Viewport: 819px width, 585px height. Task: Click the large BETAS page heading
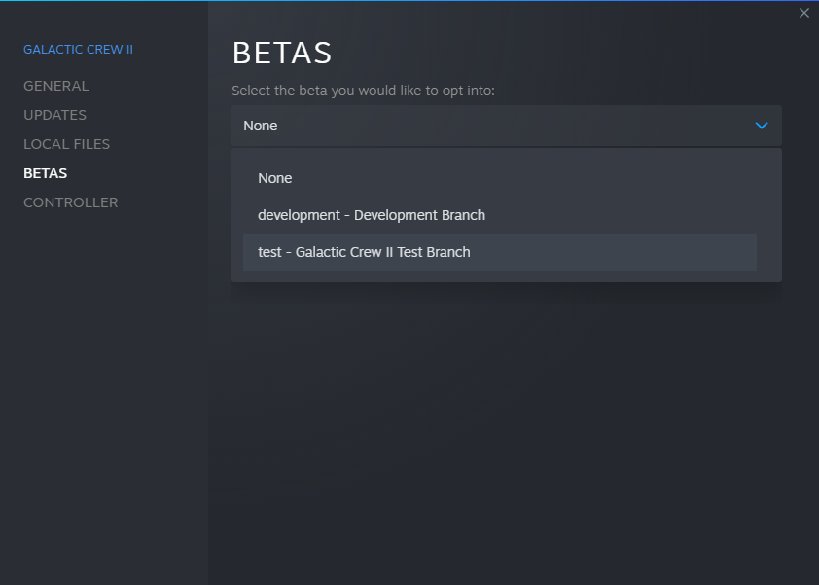pyautogui.click(x=282, y=53)
